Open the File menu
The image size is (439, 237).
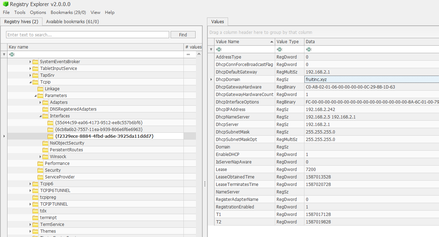point(6,12)
